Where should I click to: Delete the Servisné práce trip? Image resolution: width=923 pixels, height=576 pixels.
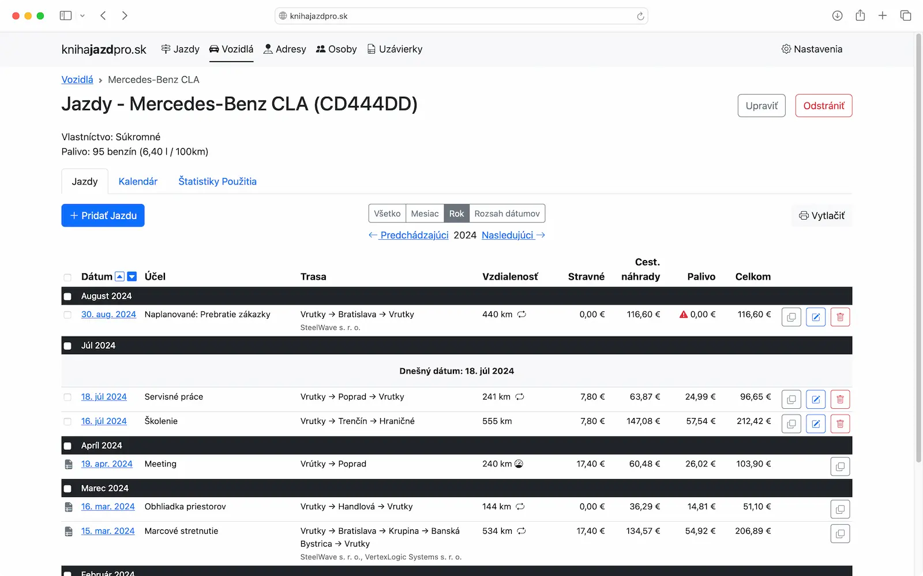[x=840, y=400]
